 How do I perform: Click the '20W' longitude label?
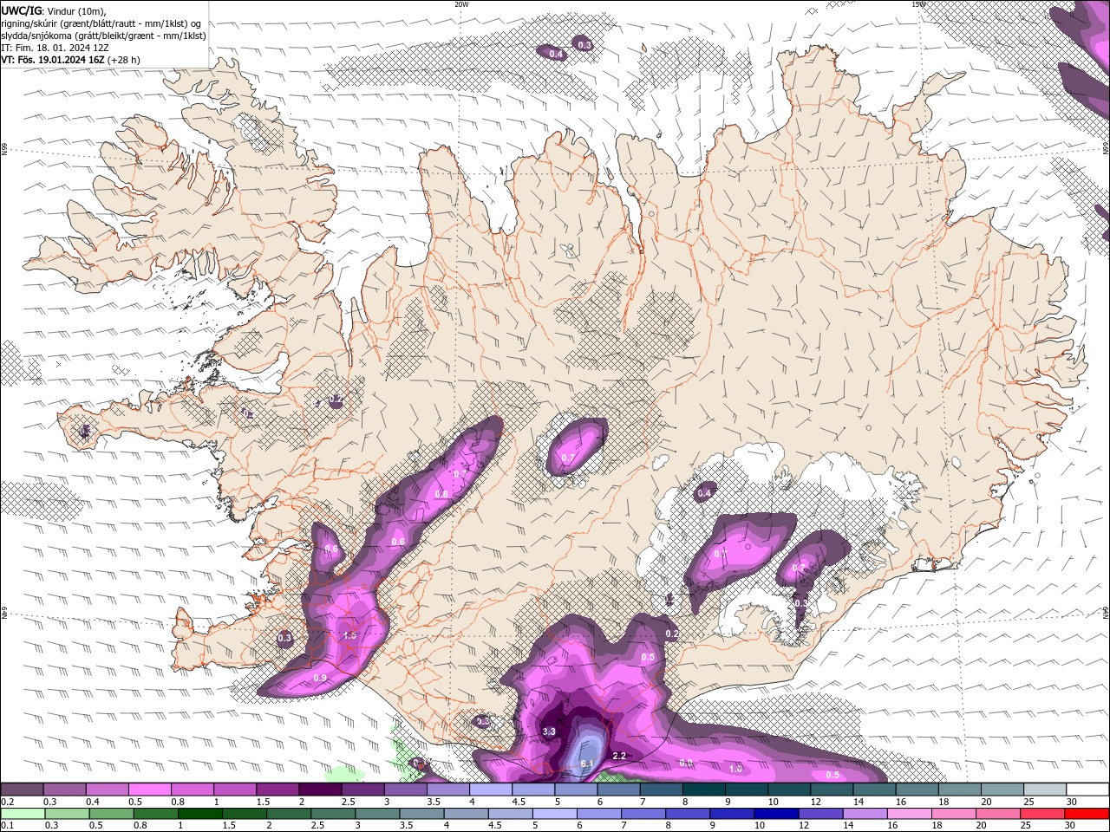pos(461,4)
